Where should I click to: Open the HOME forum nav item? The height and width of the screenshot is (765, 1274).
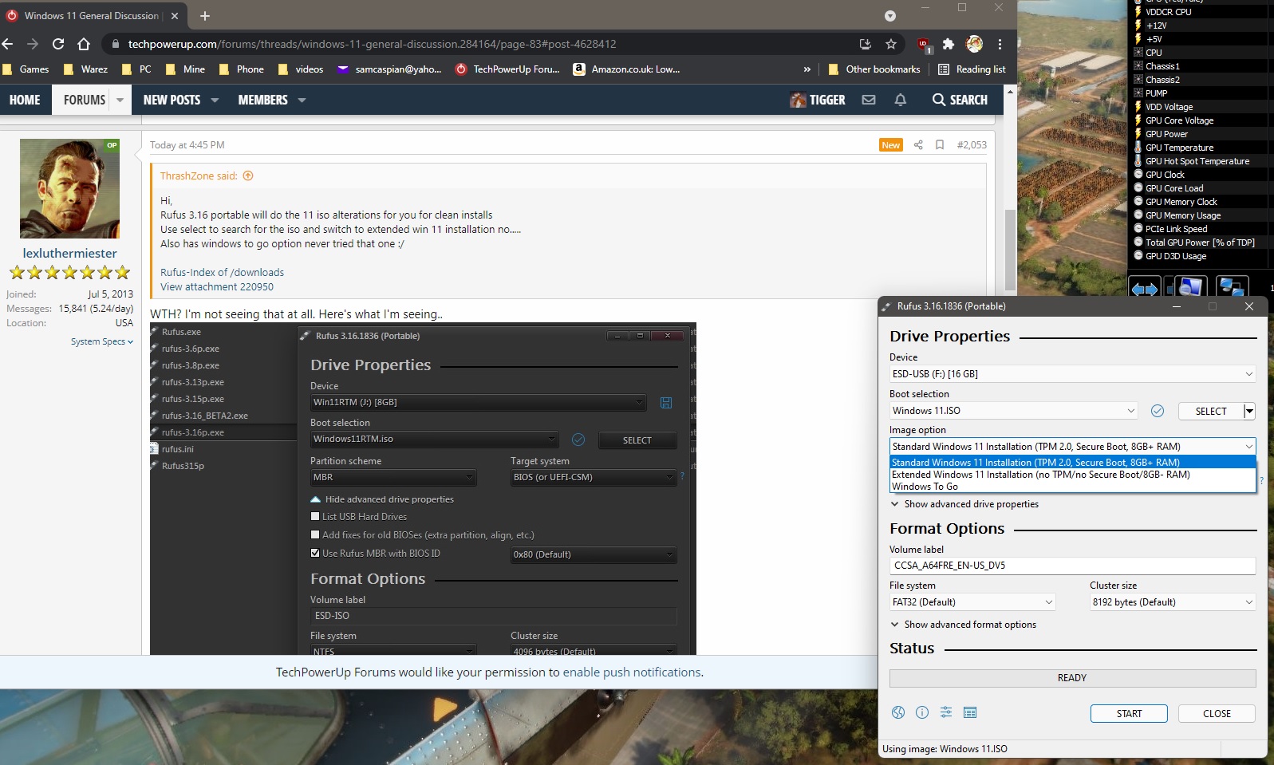pyautogui.click(x=25, y=100)
